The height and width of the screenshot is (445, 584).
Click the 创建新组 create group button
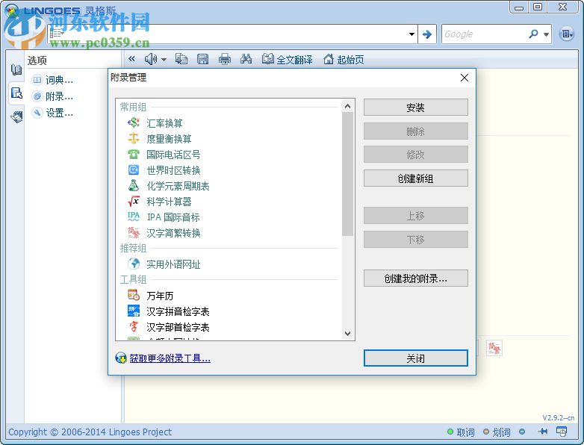[416, 178]
